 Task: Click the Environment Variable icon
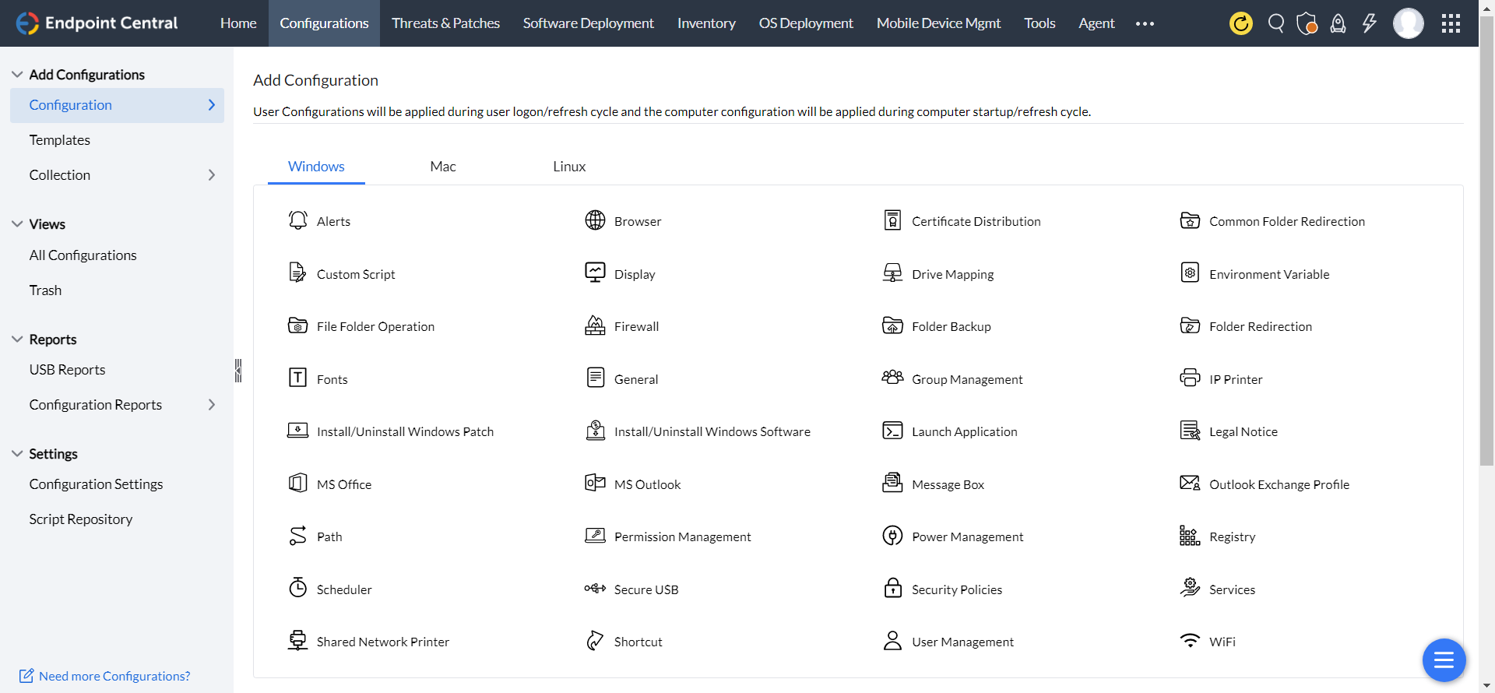click(1190, 273)
